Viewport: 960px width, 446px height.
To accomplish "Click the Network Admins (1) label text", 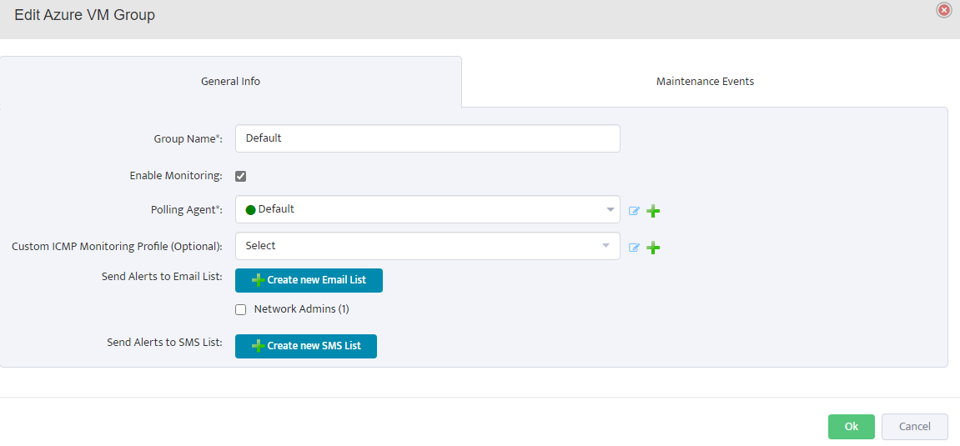I will [x=301, y=309].
